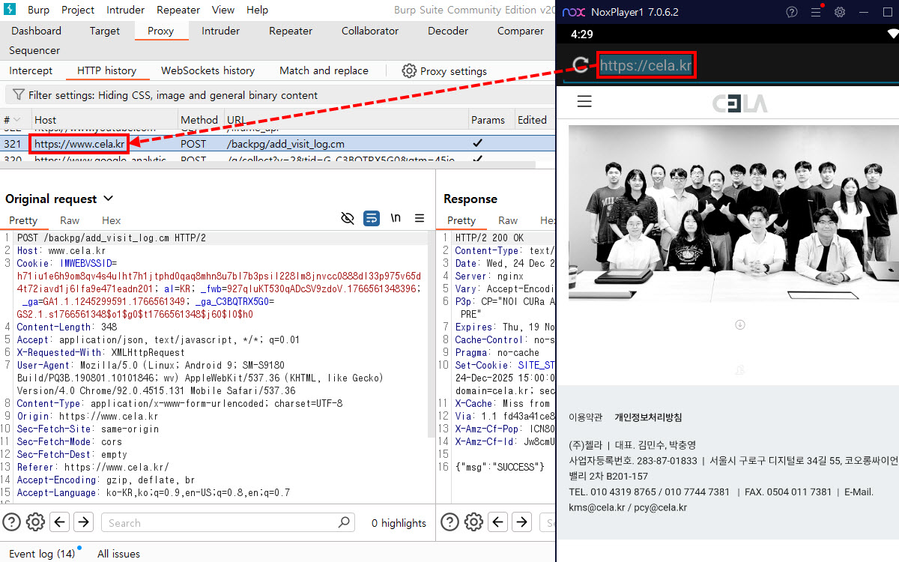
Task: Select response Pretty view tab
Action: coord(461,220)
